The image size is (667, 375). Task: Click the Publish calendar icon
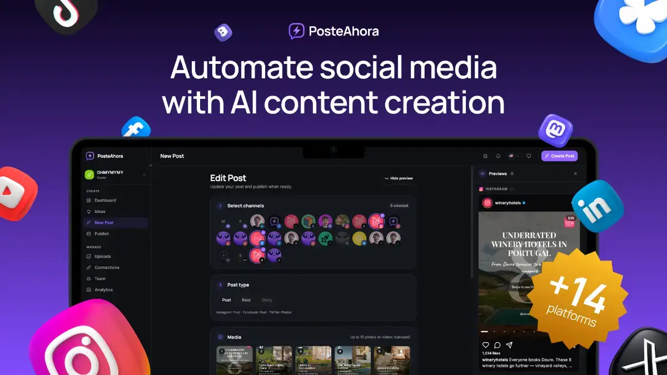click(89, 233)
